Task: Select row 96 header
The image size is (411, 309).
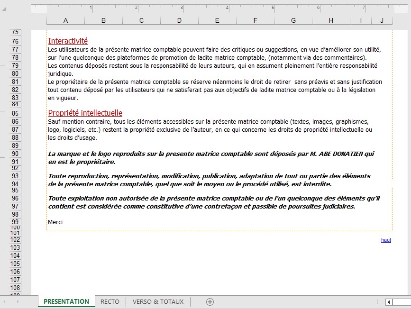Action: (x=15, y=198)
